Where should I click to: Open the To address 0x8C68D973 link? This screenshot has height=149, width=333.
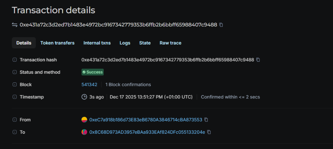click(147, 132)
